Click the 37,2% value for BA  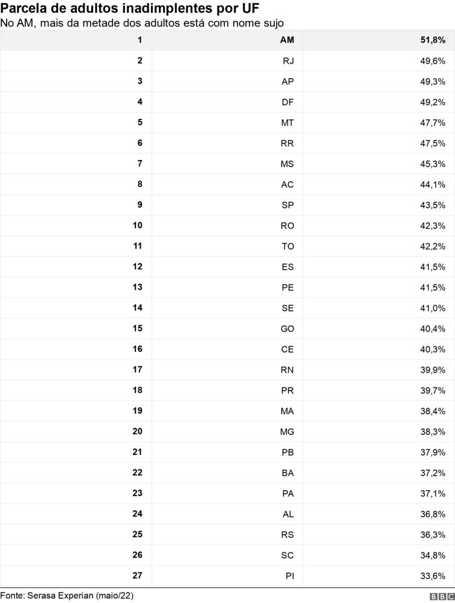click(x=433, y=473)
